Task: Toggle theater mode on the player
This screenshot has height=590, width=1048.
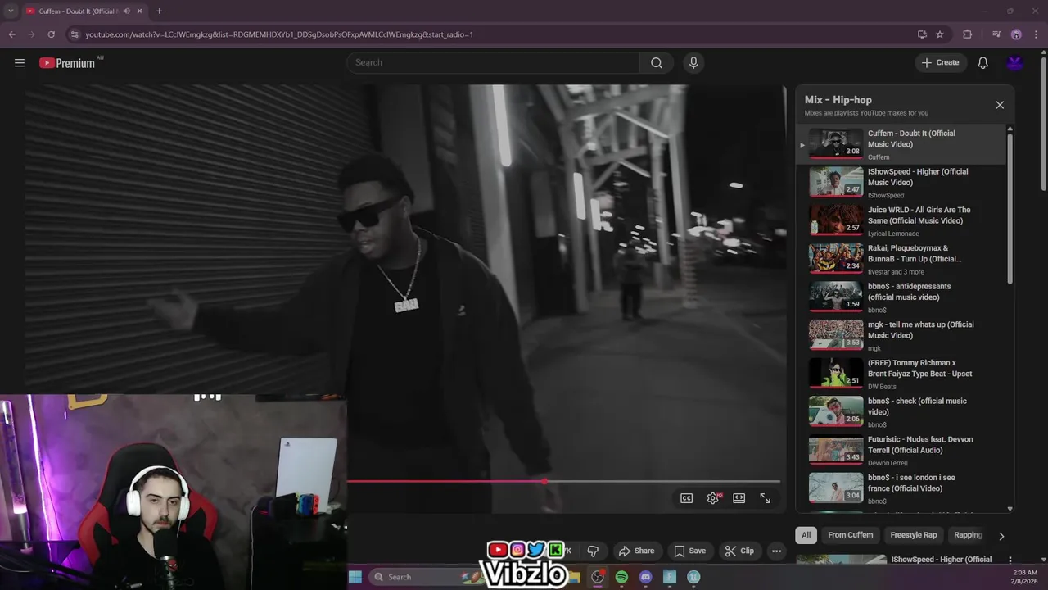Action: tap(739, 498)
